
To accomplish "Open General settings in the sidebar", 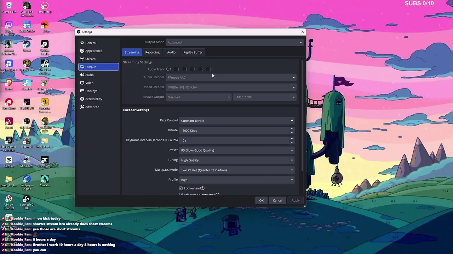I will 98,43.
